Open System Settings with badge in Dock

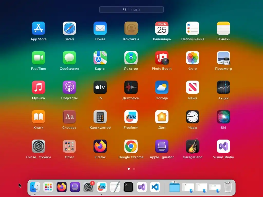pyautogui.click(x=88, y=187)
